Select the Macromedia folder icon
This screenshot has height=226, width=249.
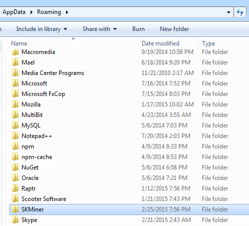(x=15, y=52)
